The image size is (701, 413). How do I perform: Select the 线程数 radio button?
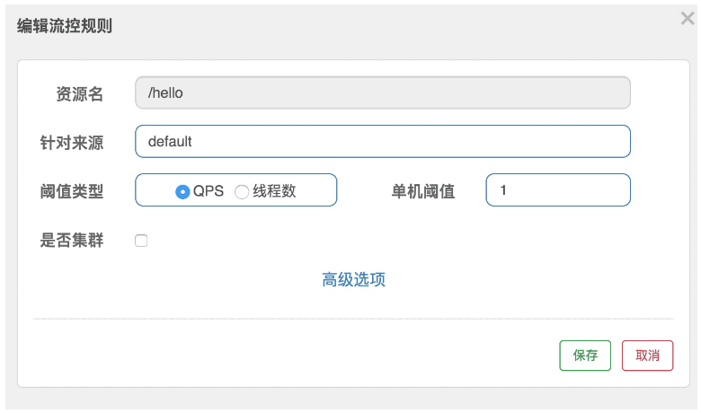(x=242, y=192)
